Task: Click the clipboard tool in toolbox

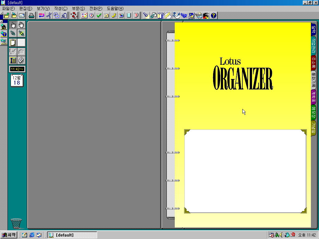Action: 13,43
